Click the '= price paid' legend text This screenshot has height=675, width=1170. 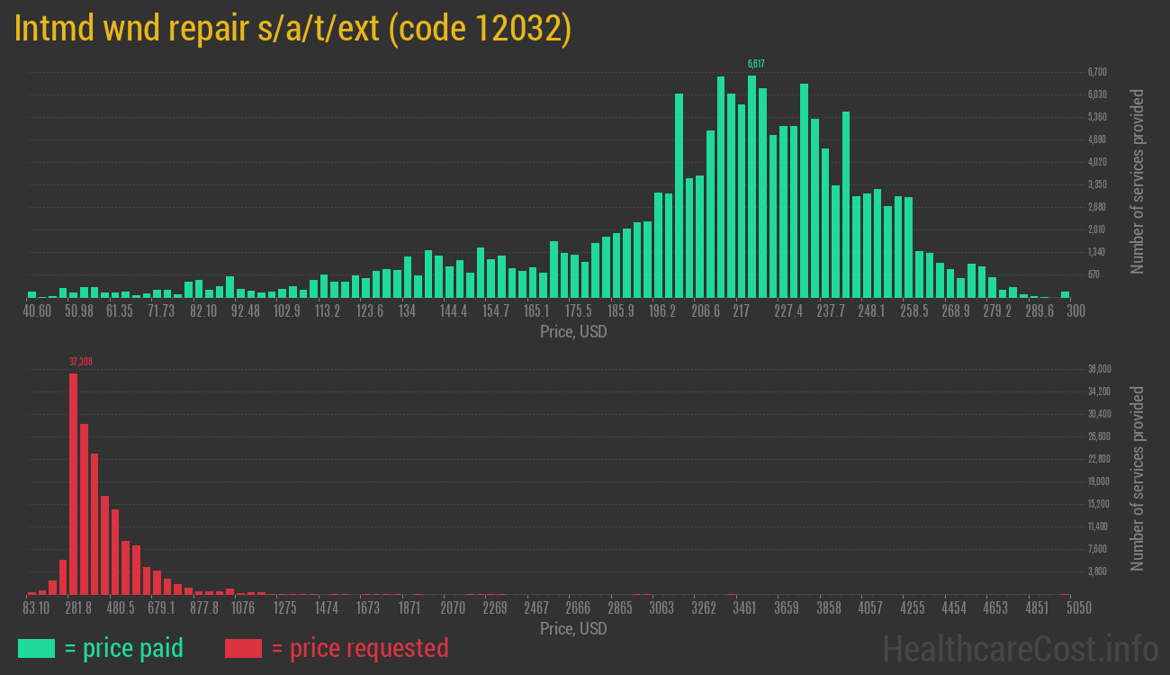tap(123, 648)
